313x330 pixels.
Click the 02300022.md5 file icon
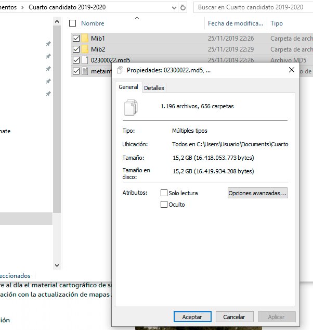click(85, 60)
